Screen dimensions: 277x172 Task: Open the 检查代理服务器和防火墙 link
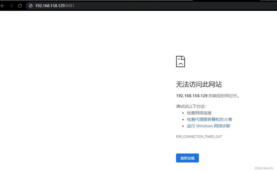pyautogui.click(x=209, y=119)
